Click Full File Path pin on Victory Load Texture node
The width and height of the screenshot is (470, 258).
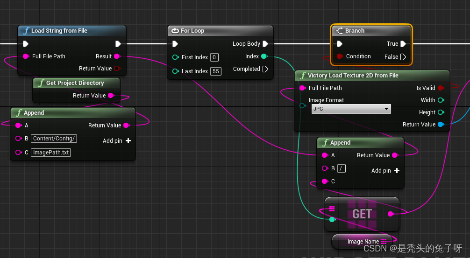pos(303,88)
